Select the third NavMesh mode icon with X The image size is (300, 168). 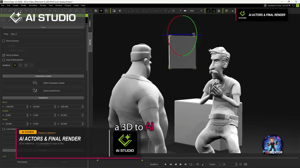(x=26, y=65)
